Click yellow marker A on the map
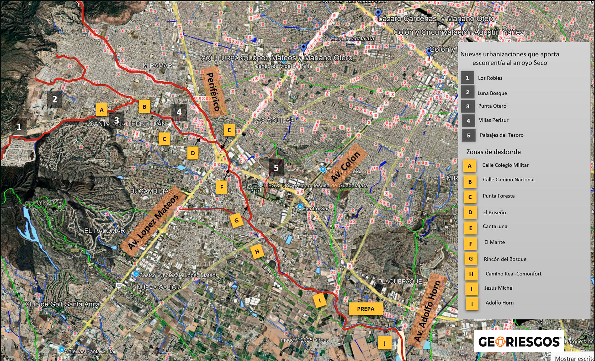The image size is (595, 361). [x=102, y=110]
